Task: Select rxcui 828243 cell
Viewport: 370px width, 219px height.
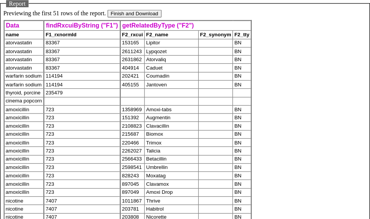Action: (132, 176)
